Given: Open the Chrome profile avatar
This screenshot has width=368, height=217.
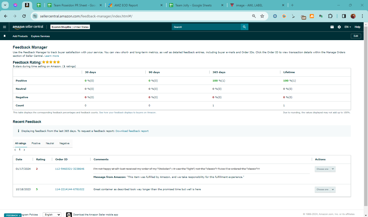Looking at the screenshot, I should click(x=353, y=16).
